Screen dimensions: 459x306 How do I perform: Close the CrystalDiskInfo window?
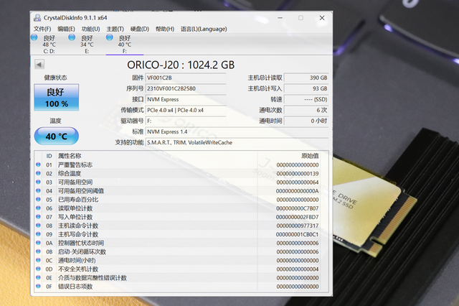[x=322, y=18]
